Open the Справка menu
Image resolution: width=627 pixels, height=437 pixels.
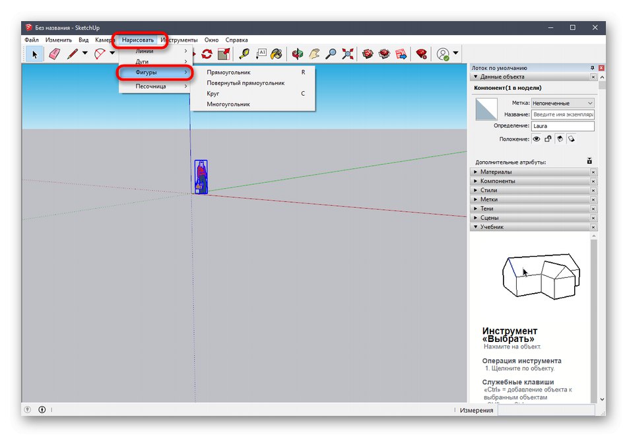pyautogui.click(x=236, y=40)
